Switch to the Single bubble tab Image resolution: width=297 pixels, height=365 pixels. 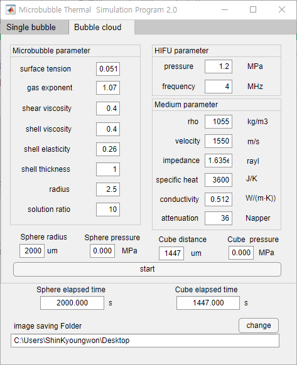click(x=31, y=27)
